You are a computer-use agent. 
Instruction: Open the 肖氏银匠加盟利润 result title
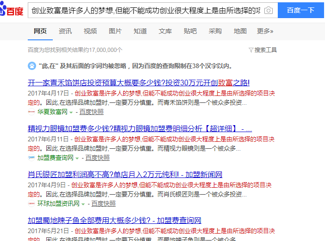(125, 175)
